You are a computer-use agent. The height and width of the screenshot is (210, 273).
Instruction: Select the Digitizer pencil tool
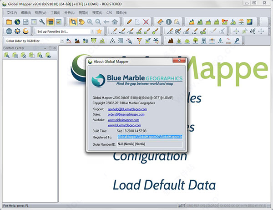(129, 22)
